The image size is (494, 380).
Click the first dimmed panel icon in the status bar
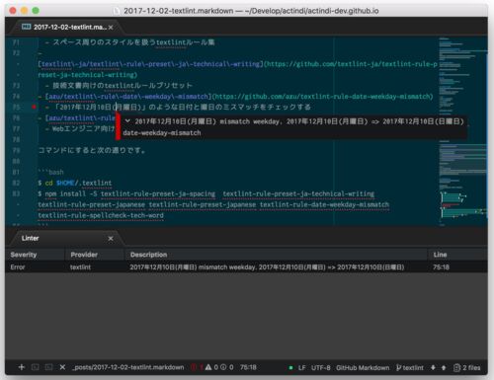(x=36, y=367)
